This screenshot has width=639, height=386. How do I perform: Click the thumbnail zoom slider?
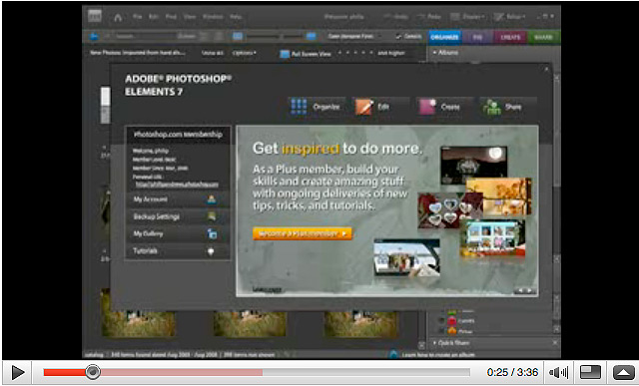pyautogui.click(x=281, y=37)
